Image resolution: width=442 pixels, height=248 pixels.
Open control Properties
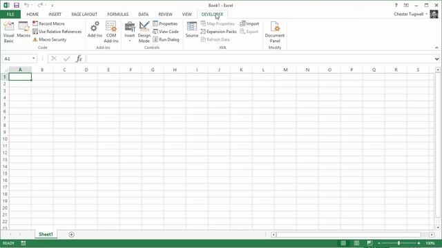pos(165,23)
